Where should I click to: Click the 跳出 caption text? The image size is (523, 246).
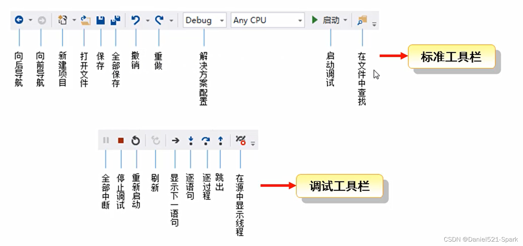220,182
